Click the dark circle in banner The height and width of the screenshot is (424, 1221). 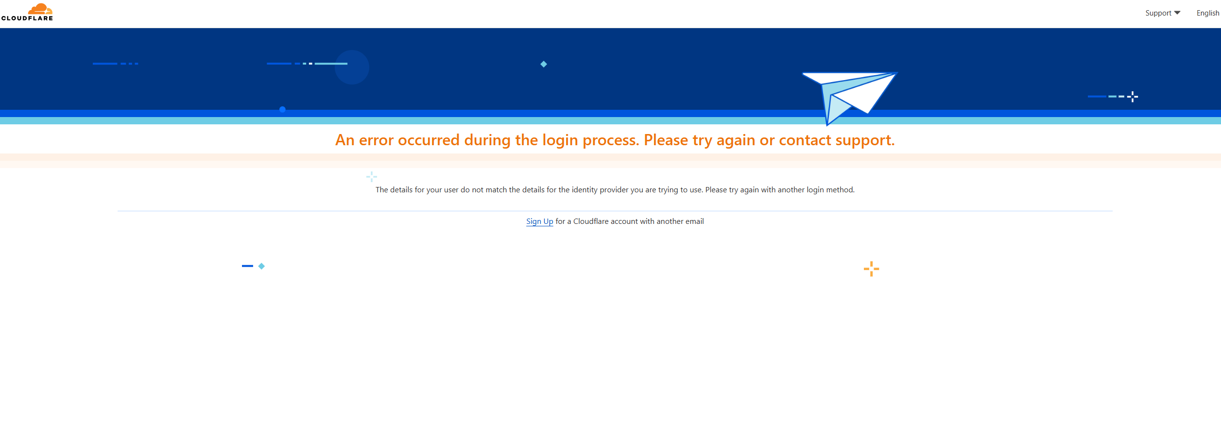352,68
